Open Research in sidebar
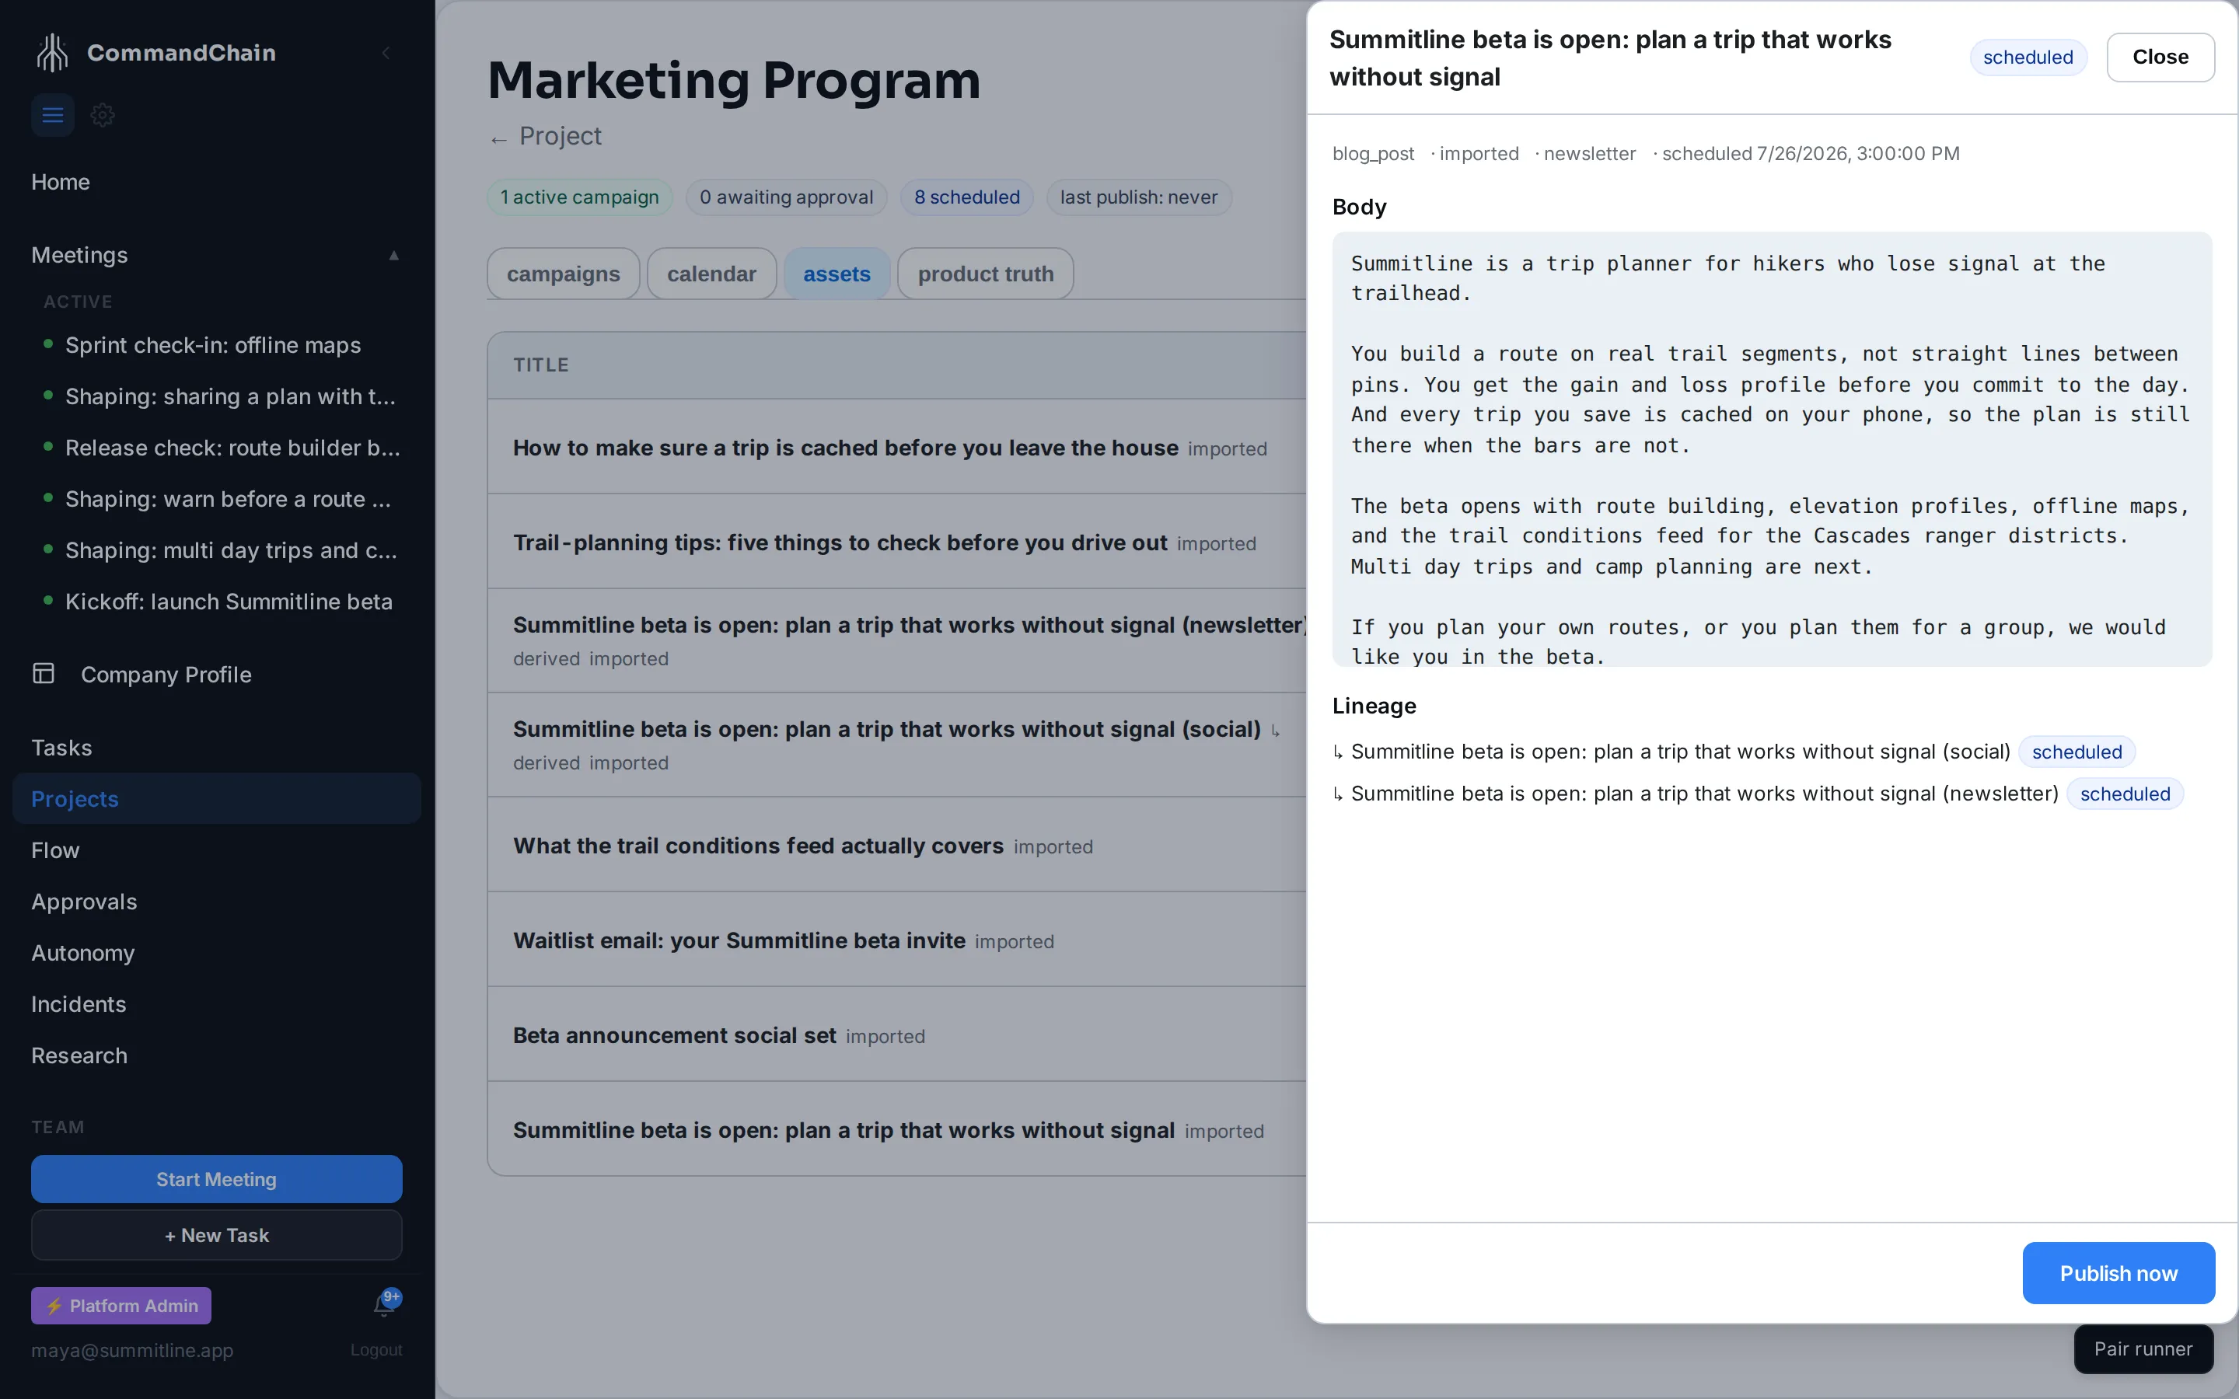 79,1055
